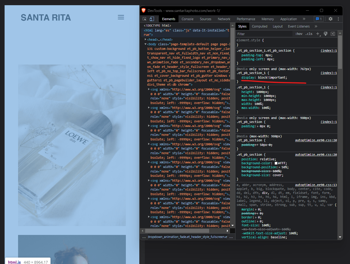Click the Elements panel scroll-down arrow
Screen dimensions: 350x264
232,225
